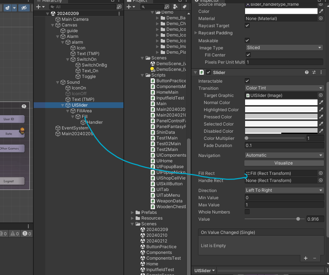329x275 pixels.
Task: Select the Resources folder in Project
Action: pos(152,218)
